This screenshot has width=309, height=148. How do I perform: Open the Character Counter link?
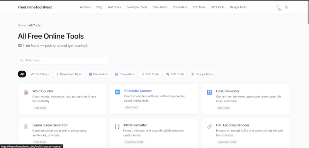click(x=138, y=91)
